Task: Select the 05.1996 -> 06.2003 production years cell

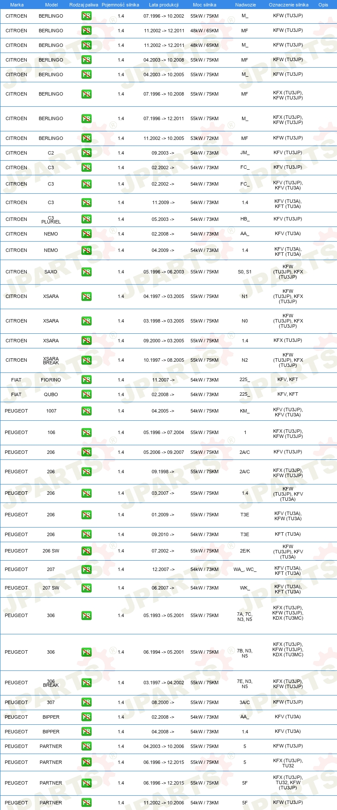Action: (164, 272)
